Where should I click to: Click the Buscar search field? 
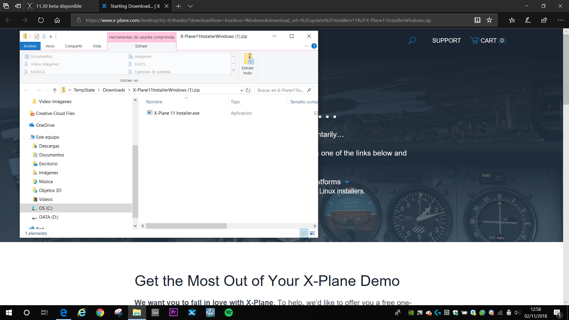(280, 90)
